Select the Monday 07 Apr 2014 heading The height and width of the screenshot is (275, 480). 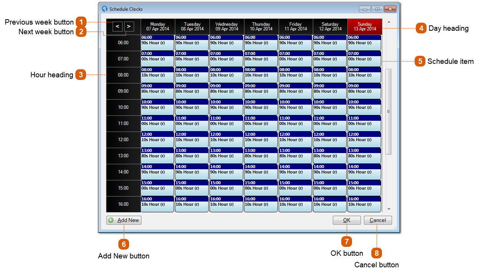(157, 26)
